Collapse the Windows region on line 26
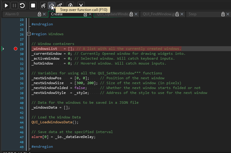The image size is (231, 153). coord(29,34)
